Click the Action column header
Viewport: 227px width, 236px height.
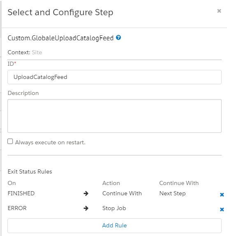coord(111,183)
